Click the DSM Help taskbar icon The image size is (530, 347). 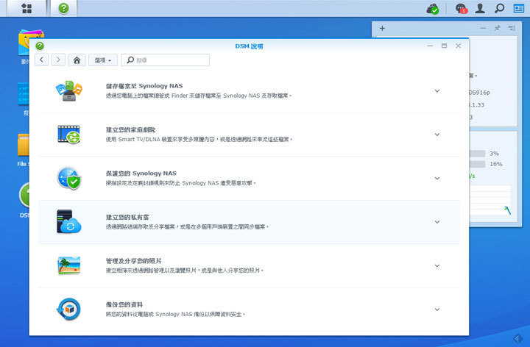point(63,9)
